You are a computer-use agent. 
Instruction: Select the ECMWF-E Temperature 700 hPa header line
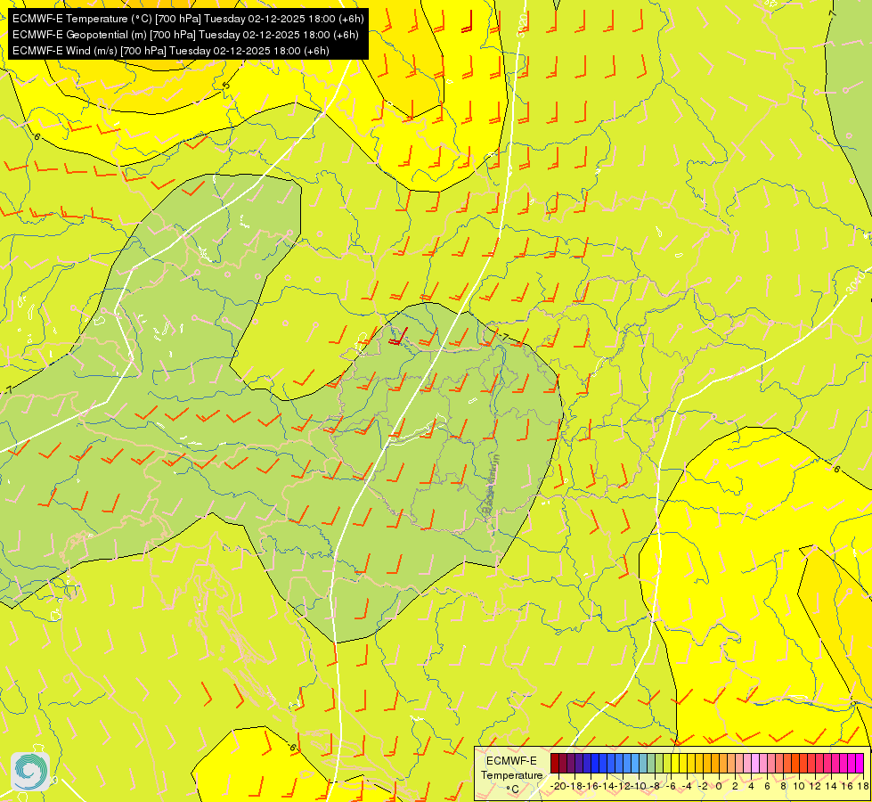pyautogui.click(x=188, y=19)
